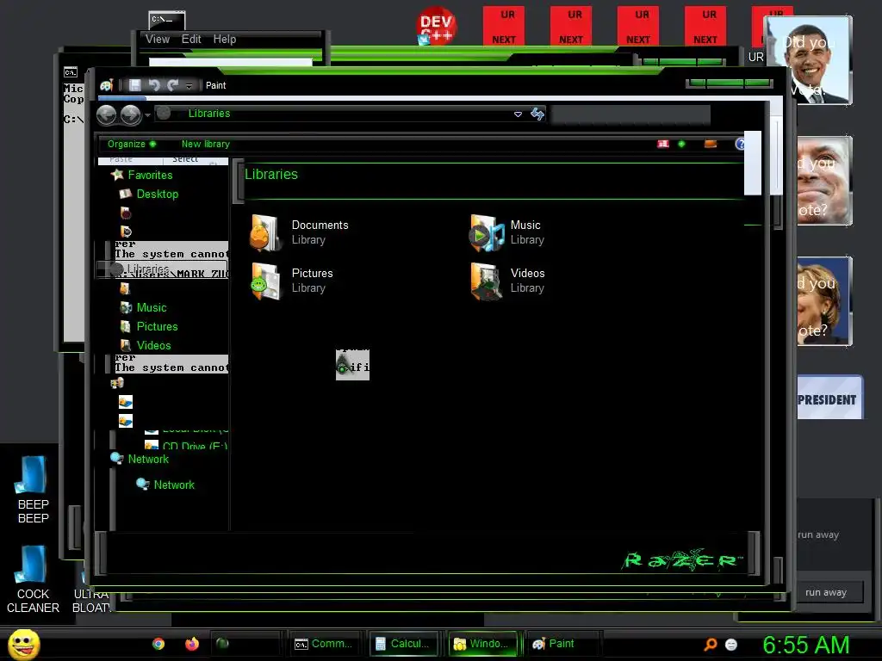882x661 pixels.
Task: Click the Undo arrow in Paint toolbar
Action: click(154, 85)
